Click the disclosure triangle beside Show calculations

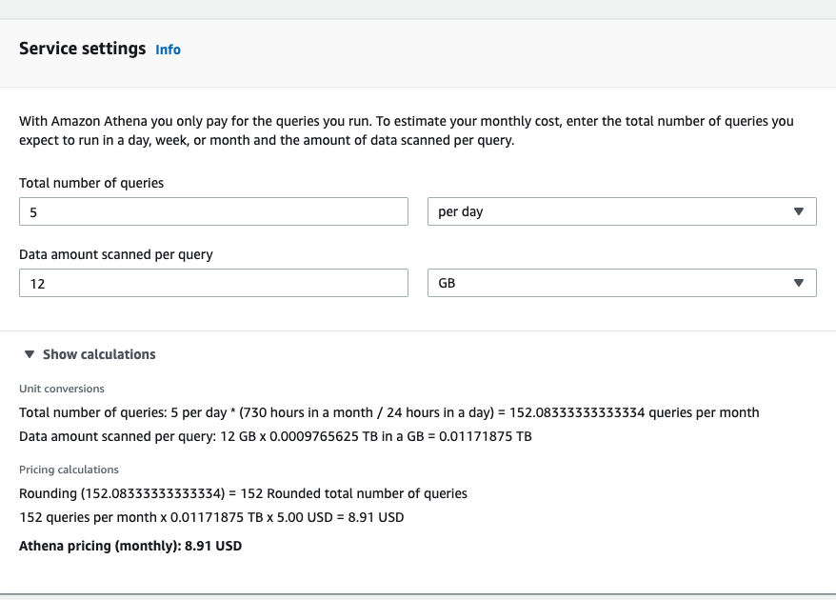29,353
